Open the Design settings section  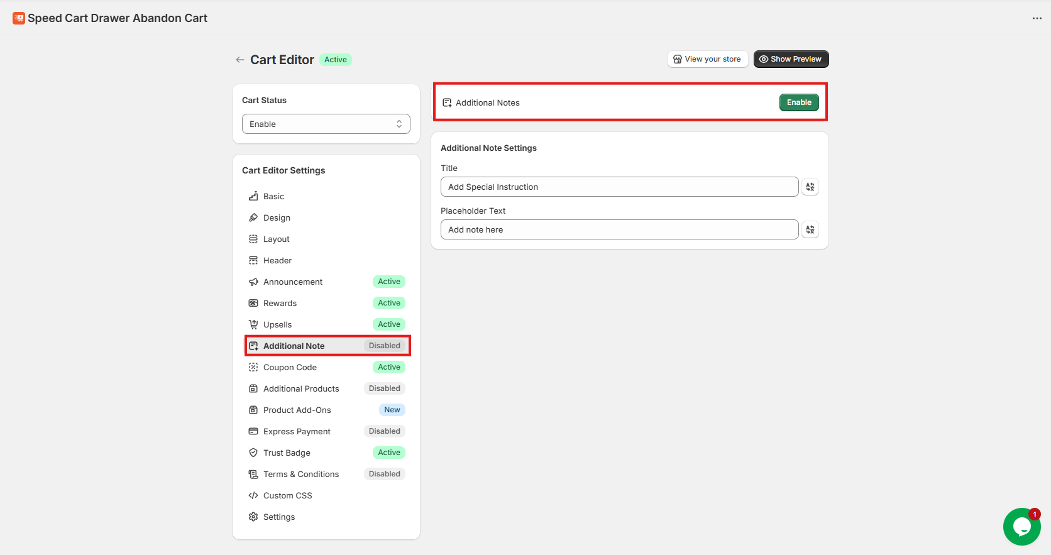click(x=277, y=217)
